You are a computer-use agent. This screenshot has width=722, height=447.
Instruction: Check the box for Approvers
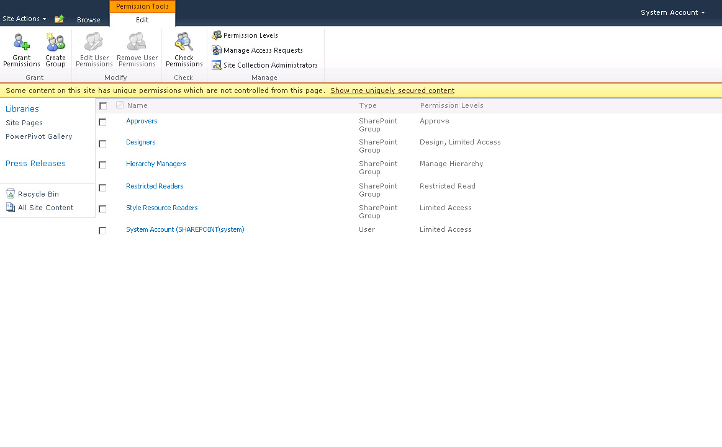point(102,122)
